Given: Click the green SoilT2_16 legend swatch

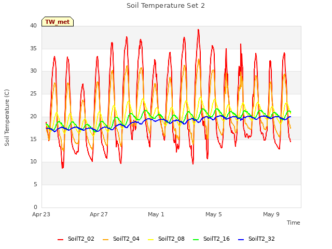Looking at the screenshot, I should click(x=196, y=240).
